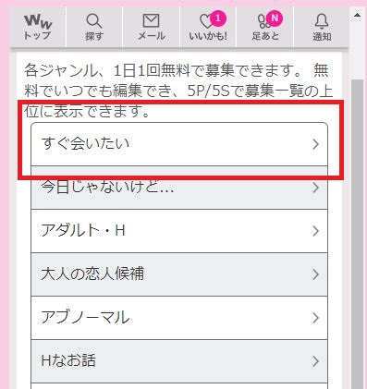Choose the Hなお話 list entry
367x389 pixels.
[179, 361]
